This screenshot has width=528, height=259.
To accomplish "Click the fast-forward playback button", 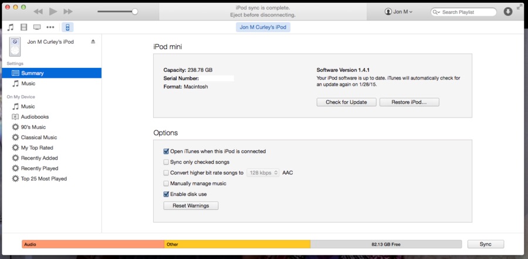I will point(68,12).
